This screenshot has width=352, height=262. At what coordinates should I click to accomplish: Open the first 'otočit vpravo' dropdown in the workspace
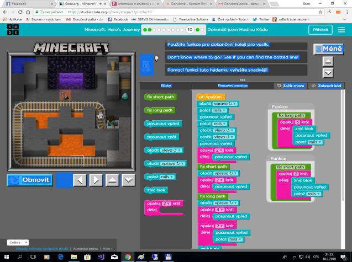coord(225,104)
